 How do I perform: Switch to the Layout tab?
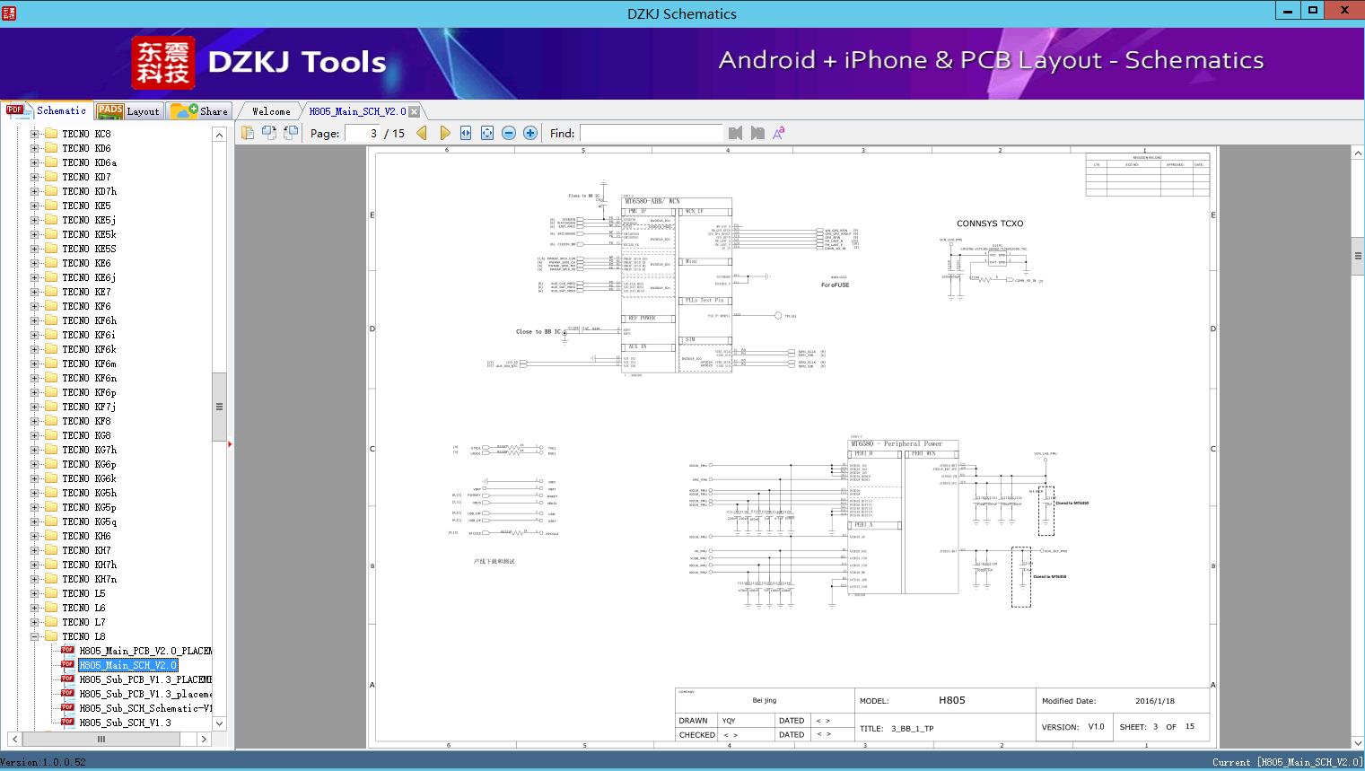[x=127, y=111]
